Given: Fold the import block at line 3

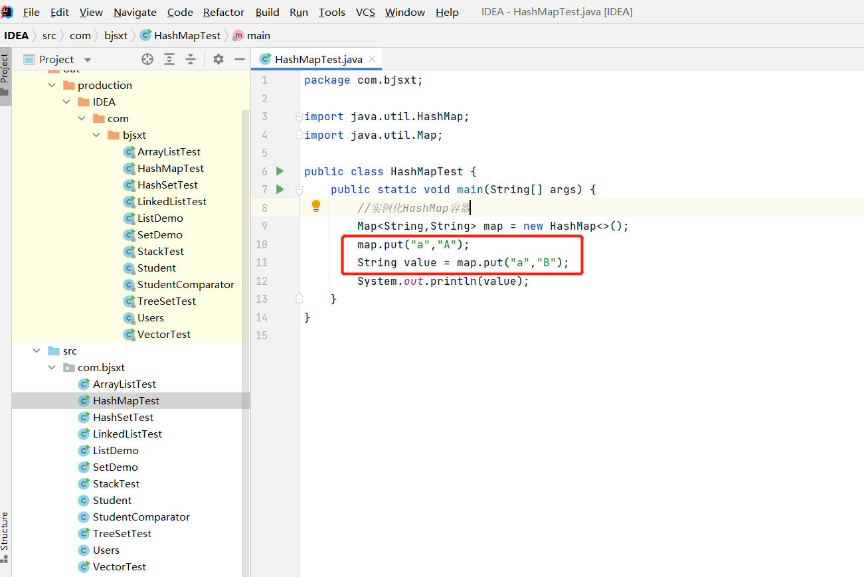Looking at the screenshot, I should click(x=300, y=117).
